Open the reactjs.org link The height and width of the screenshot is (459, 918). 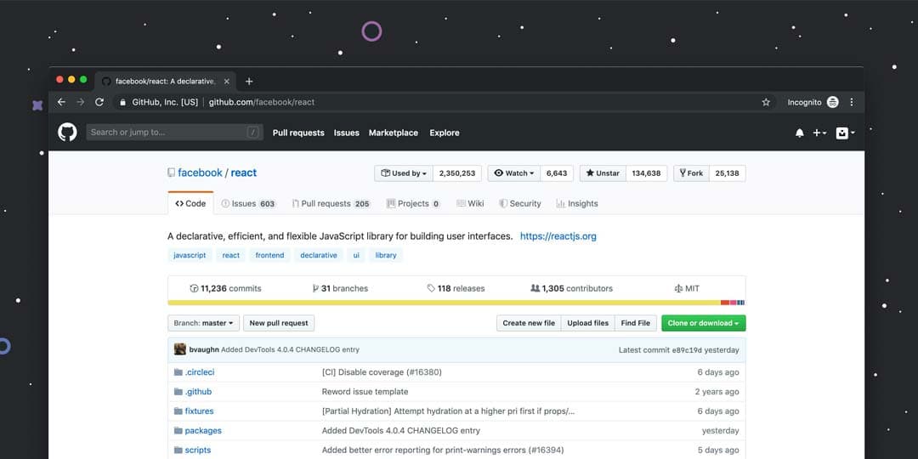(x=558, y=236)
